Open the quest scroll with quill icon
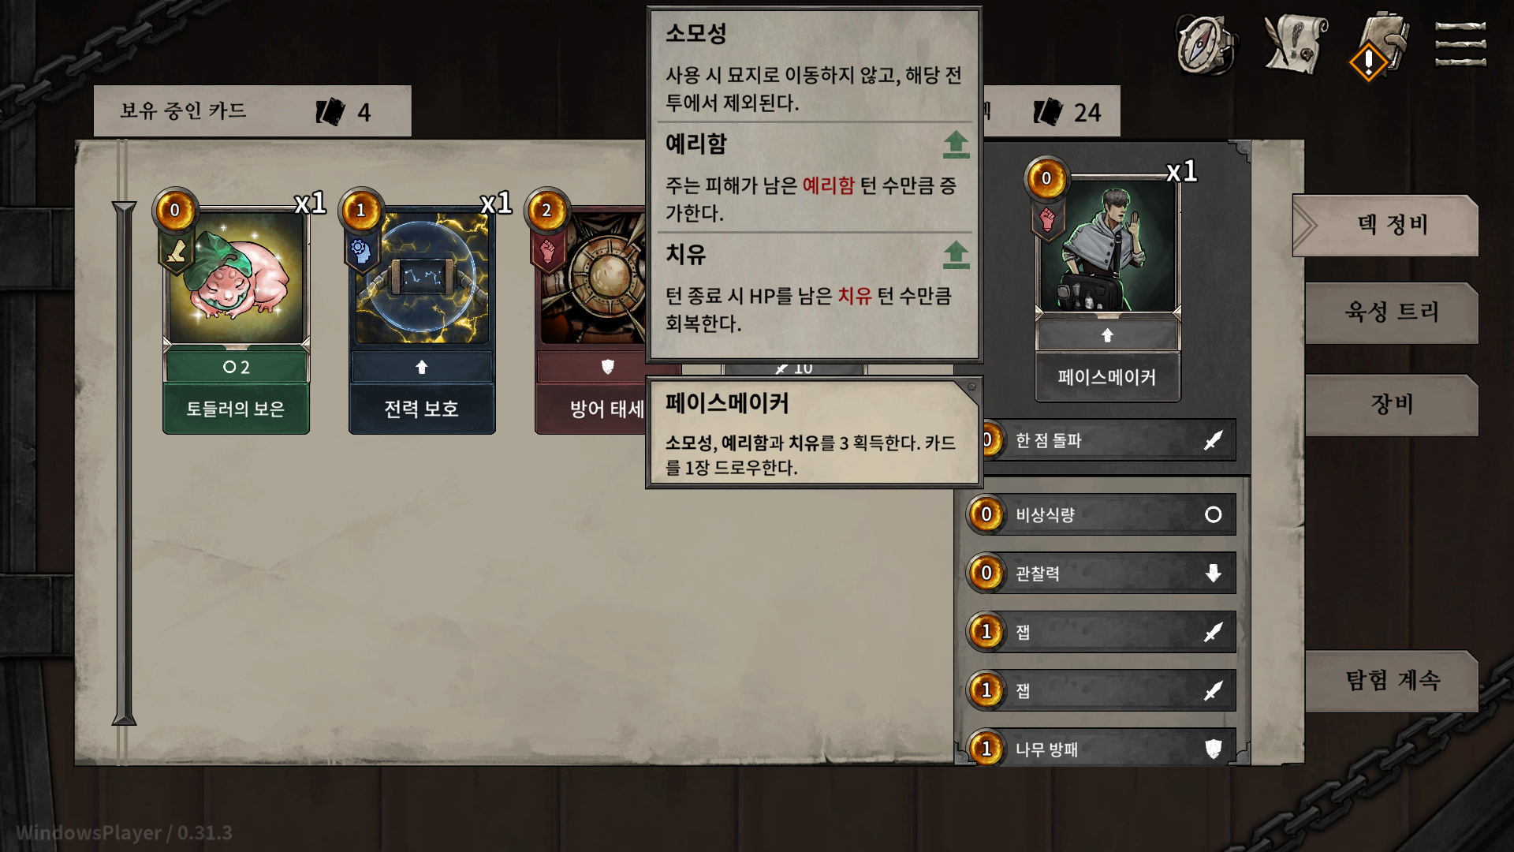The image size is (1514, 852). pos(1295,45)
